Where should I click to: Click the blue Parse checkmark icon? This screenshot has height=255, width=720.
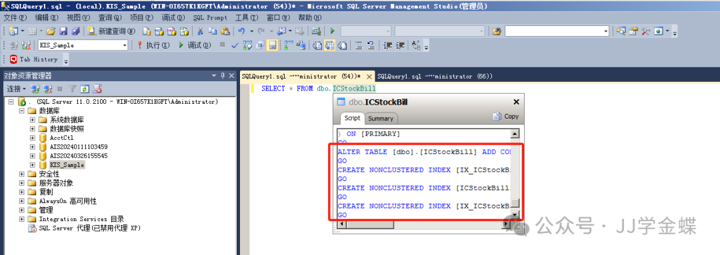[235, 45]
